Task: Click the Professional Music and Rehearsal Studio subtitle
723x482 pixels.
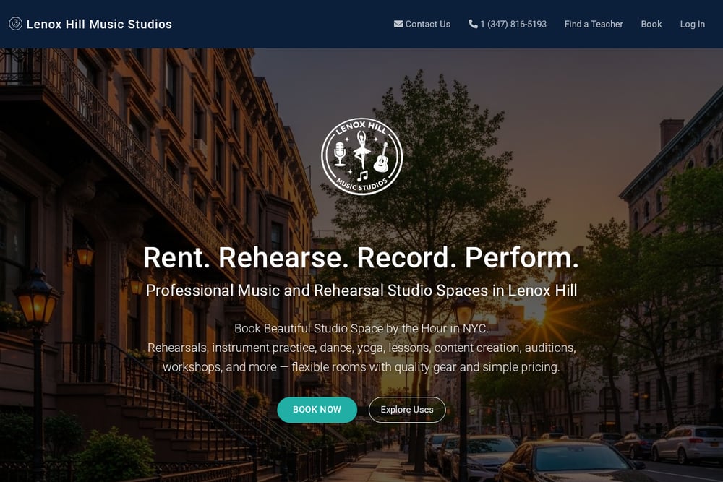Action: point(361,291)
